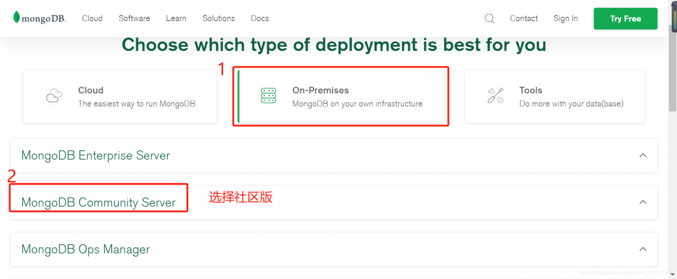677x279 pixels.
Task: Click the Contact link
Action: (524, 18)
